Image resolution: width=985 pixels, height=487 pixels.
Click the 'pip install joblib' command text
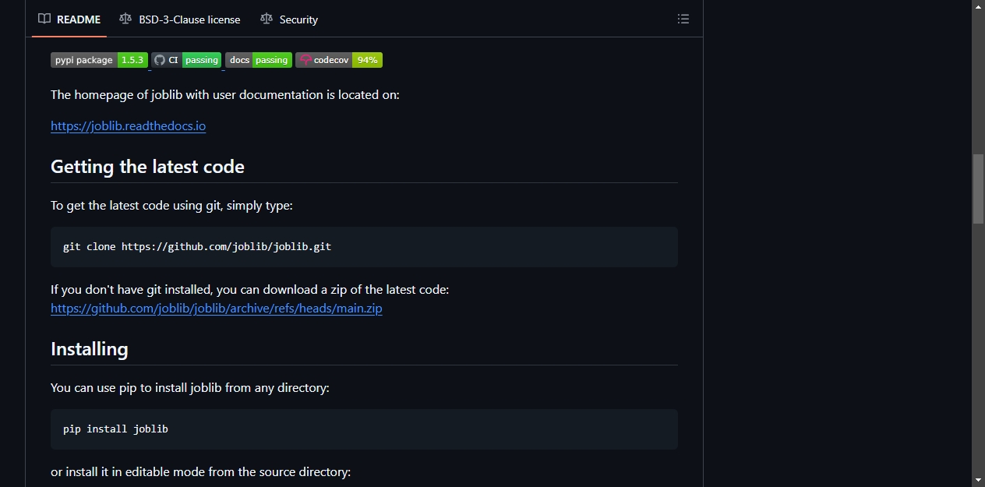pyautogui.click(x=115, y=429)
